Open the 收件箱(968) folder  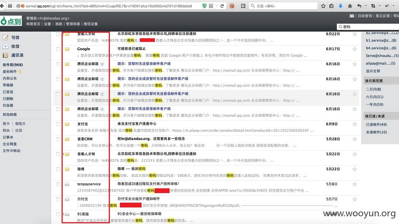point(13,65)
